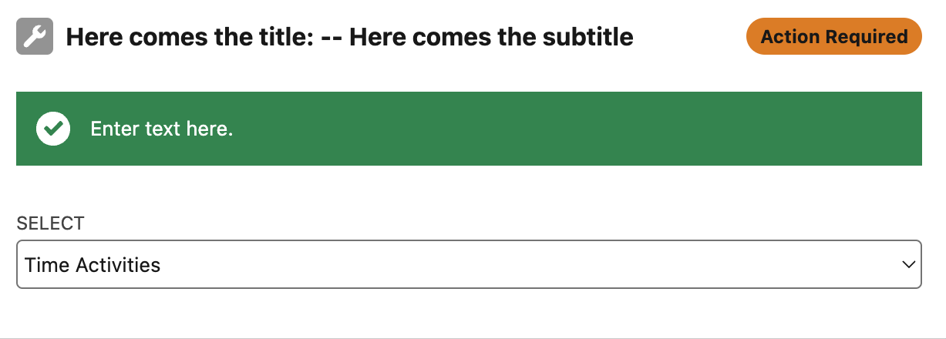Click the white checkmark circle icon
The width and height of the screenshot is (946, 339).
click(53, 129)
